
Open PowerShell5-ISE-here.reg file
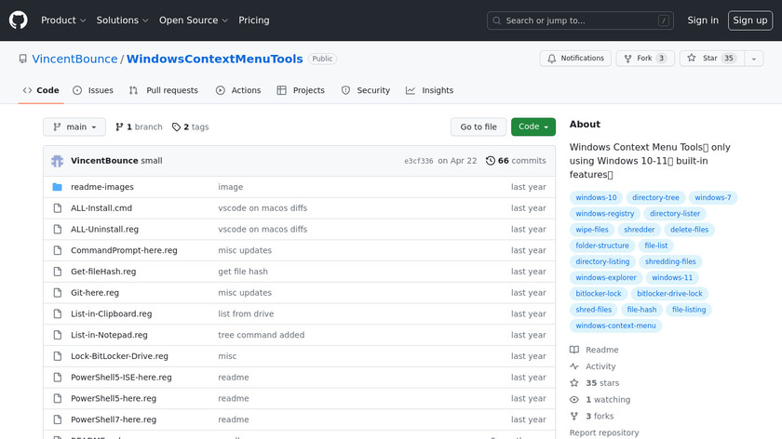(121, 378)
